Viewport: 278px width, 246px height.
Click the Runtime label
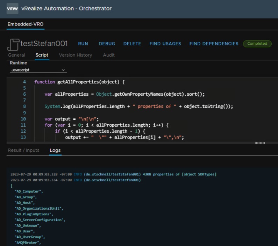pos(19,63)
